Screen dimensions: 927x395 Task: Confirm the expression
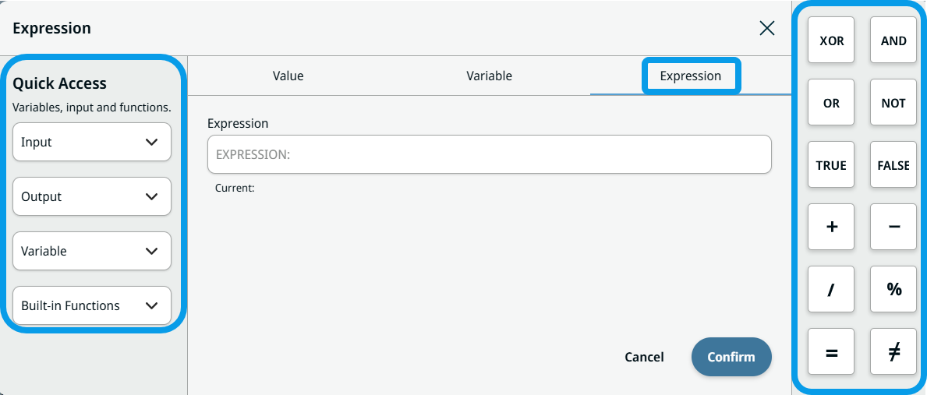731,357
